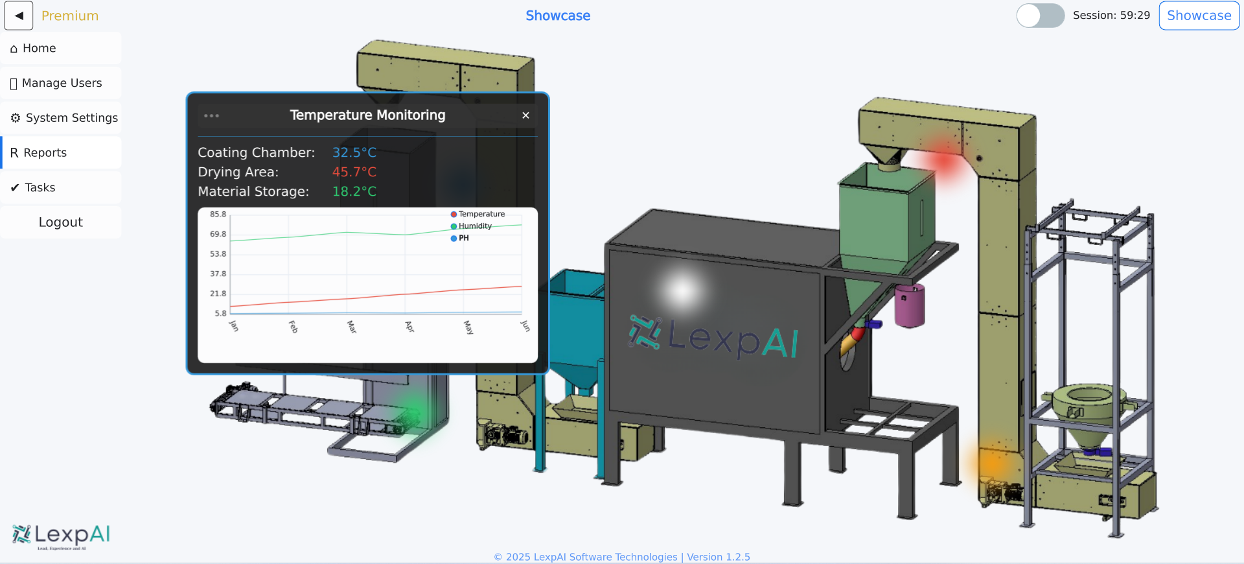Click the LexpAI logo in the sidebar
This screenshot has height=564, width=1244.
coord(61,535)
